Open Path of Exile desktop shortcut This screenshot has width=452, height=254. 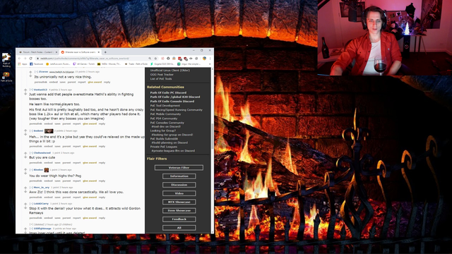click(6, 77)
